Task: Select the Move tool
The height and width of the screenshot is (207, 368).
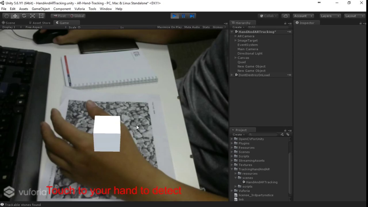Action: click(15, 16)
